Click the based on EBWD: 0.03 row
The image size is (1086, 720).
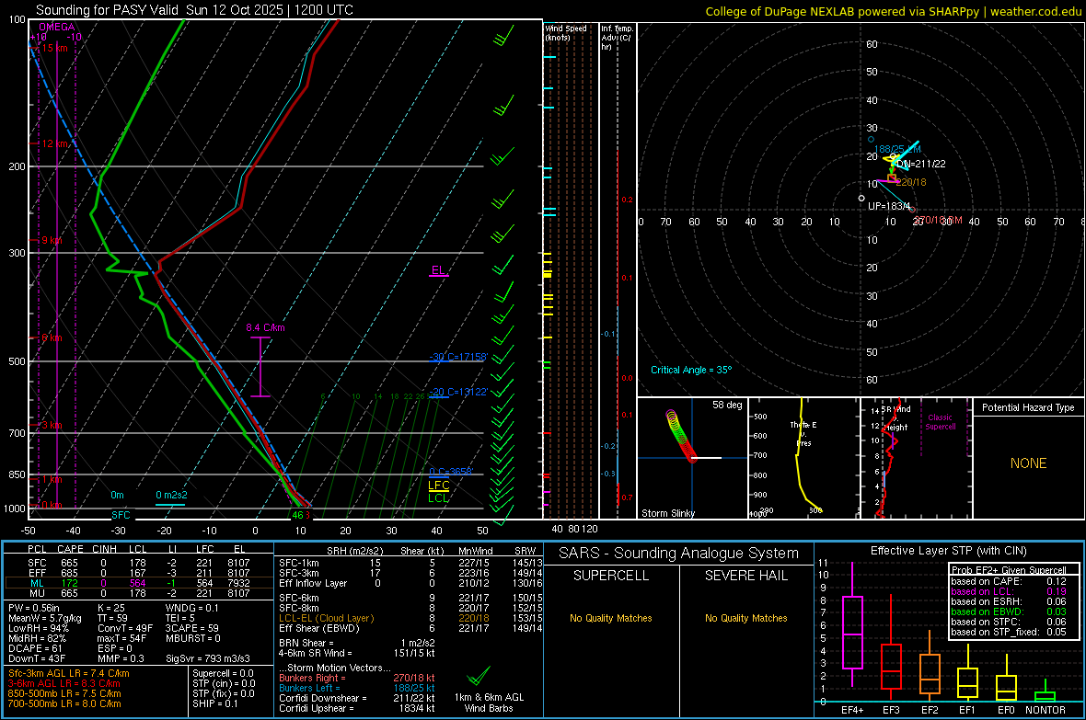pos(1009,611)
